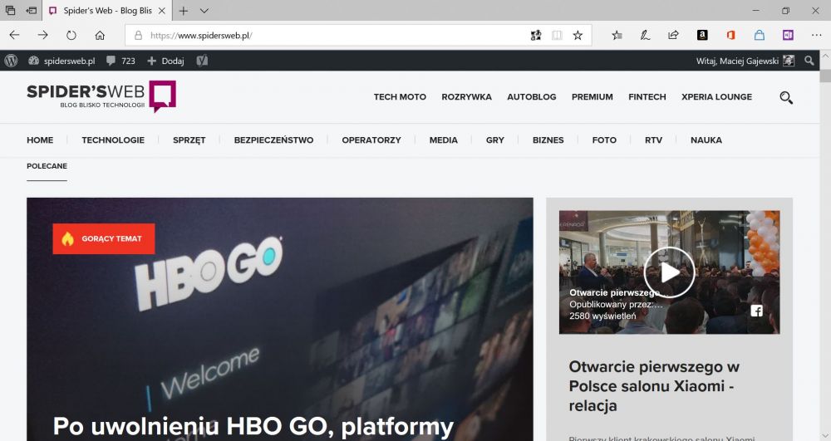Close the Spider's Web tab

coord(162,11)
